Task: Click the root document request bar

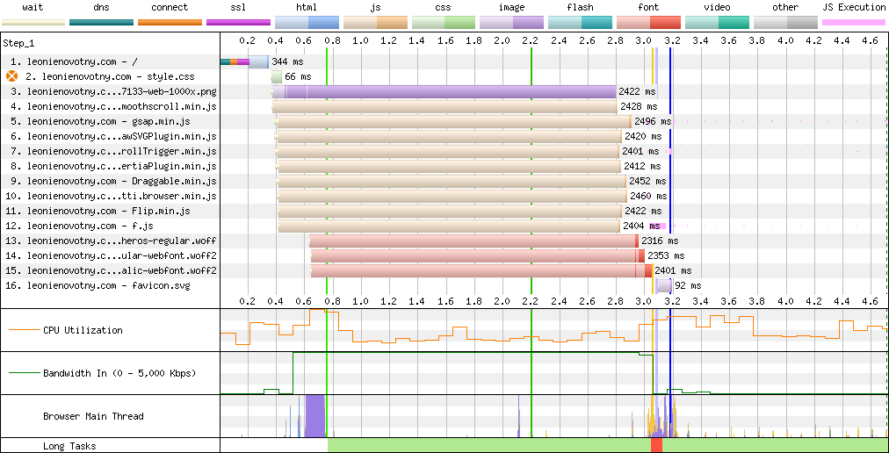Action: click(x=244, y=61)
